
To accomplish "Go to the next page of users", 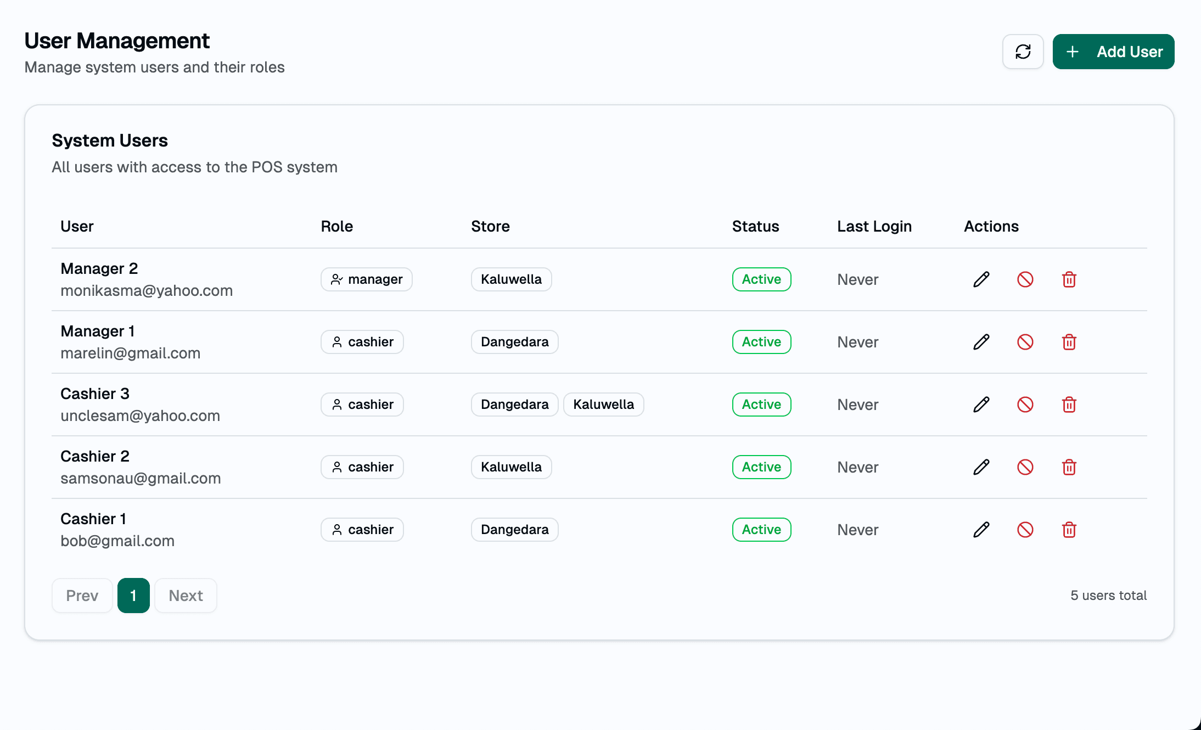I will pyautogui.click(x=186, y=596).
